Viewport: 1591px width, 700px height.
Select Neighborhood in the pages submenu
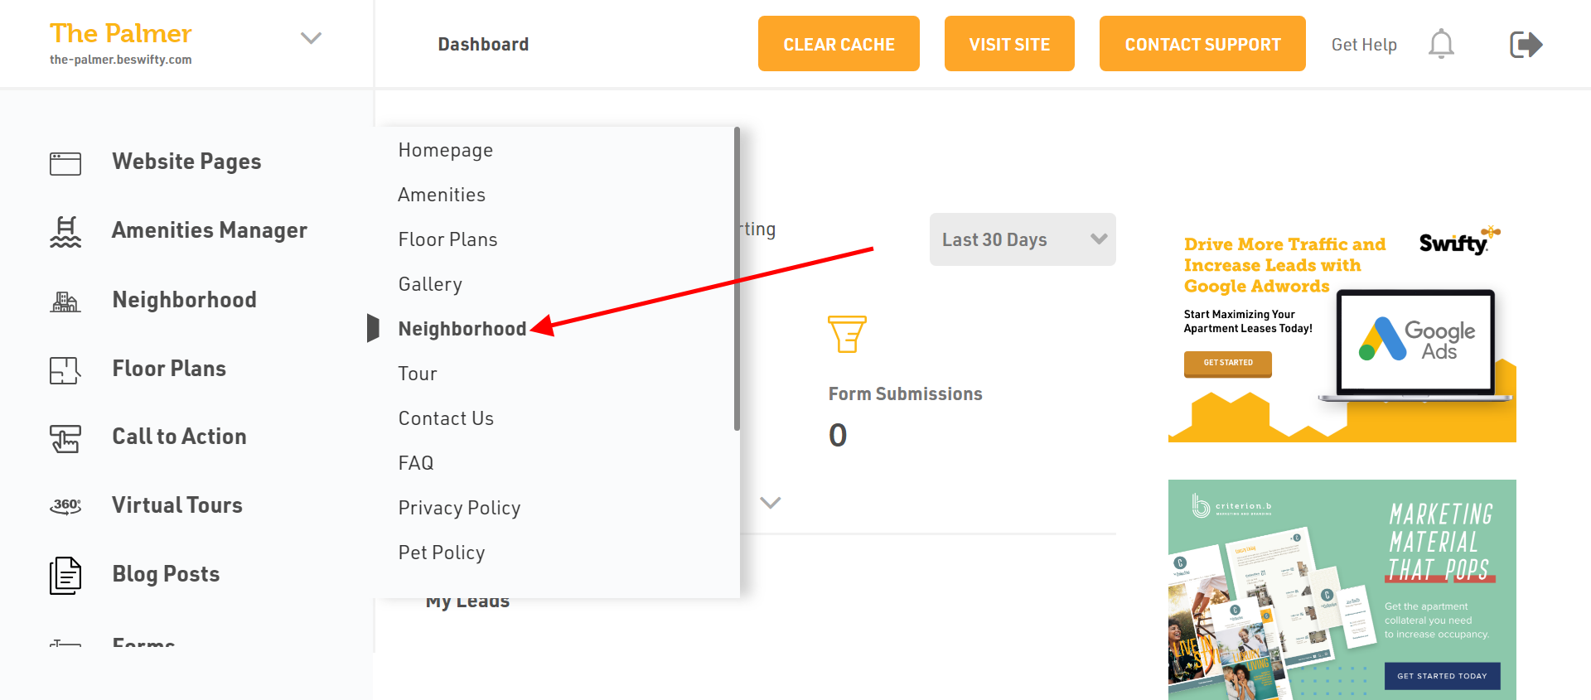462,329
